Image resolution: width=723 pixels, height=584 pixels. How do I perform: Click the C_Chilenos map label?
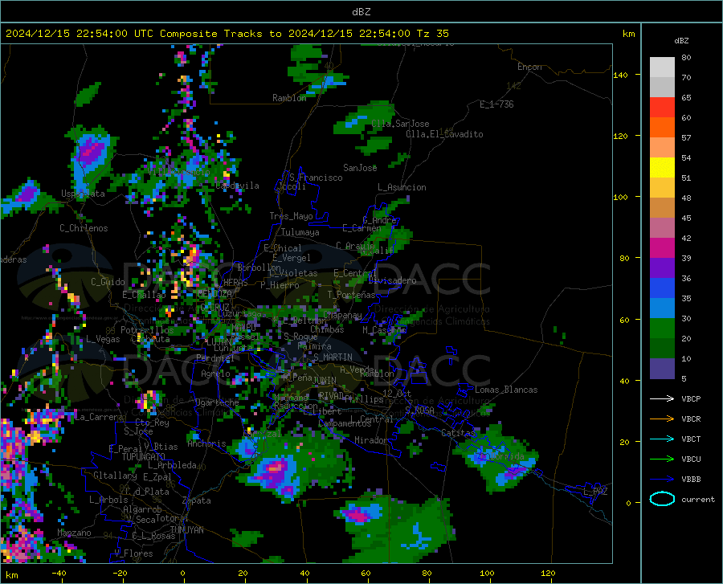tap(84, 228)
